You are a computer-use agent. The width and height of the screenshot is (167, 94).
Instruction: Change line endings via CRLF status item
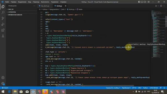(x=140, y=88)
